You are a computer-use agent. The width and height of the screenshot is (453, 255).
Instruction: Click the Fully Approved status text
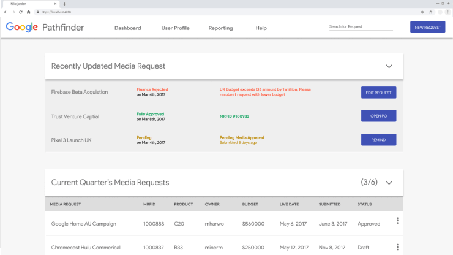(x=150, y=114)
